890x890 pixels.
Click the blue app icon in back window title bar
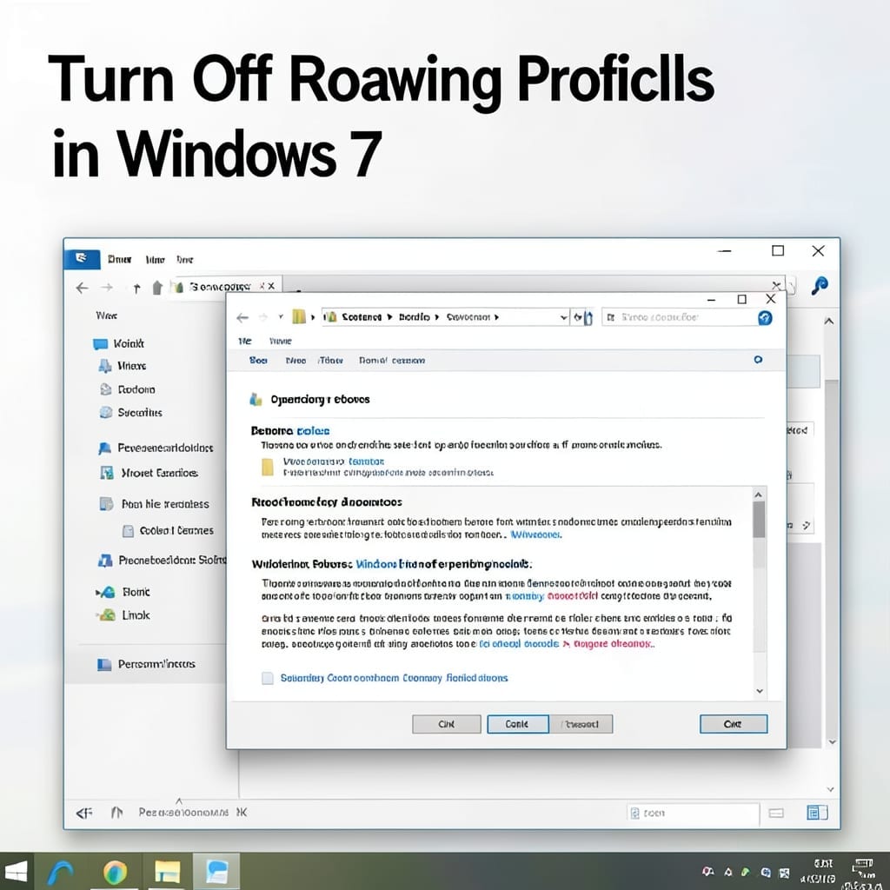click(82, 259)
